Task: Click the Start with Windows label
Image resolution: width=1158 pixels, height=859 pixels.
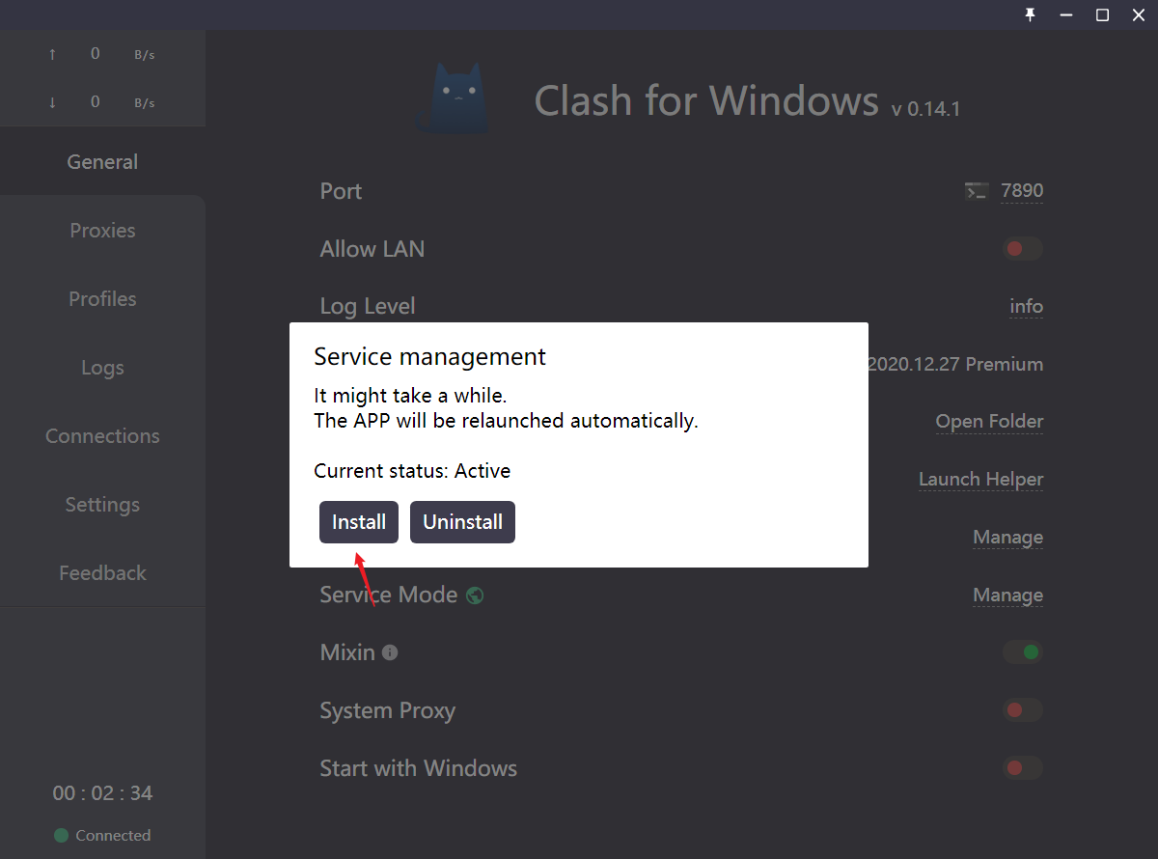Action: click(x=418, y=768)
